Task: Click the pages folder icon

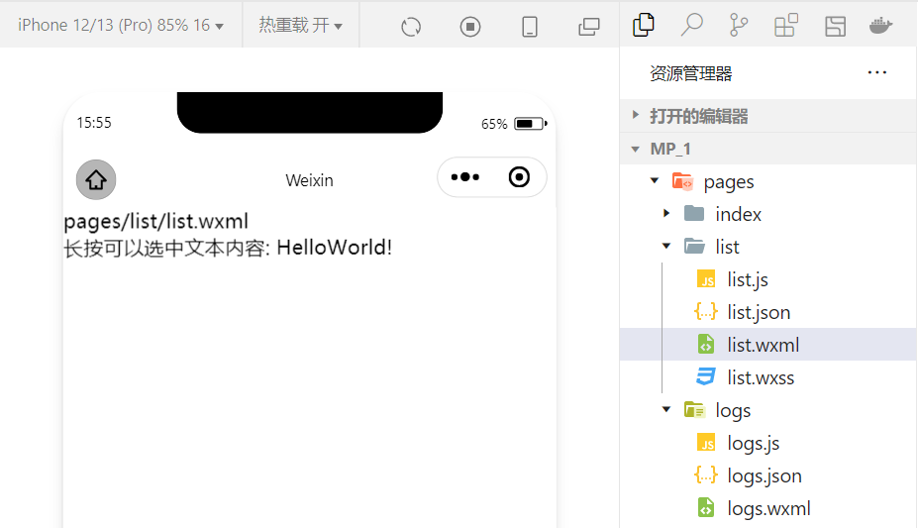Action: 682,181
